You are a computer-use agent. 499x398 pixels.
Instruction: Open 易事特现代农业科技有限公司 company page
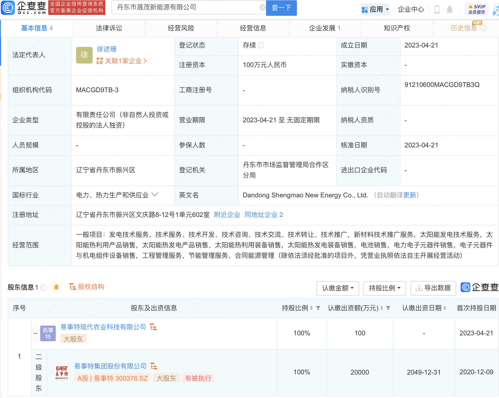(x=103, y=327)
